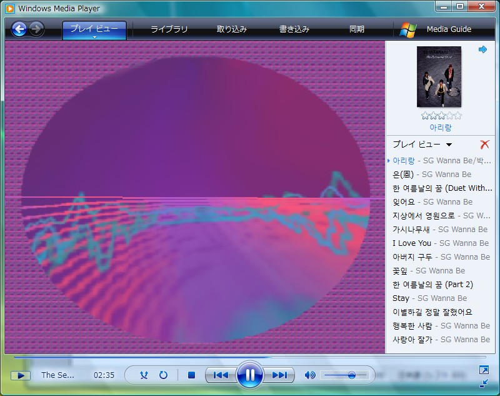The image size is (500, 396).
Task: Pause the current song
Action: pyautogui.click(x=250, y=375)
